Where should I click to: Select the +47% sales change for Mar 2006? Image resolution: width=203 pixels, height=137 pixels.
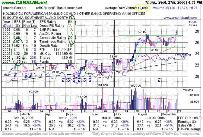[x=124, y=125]
